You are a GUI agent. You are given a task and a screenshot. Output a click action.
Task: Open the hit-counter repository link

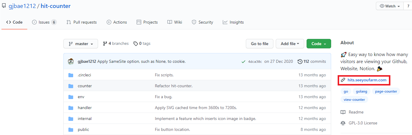coord(55,6)
